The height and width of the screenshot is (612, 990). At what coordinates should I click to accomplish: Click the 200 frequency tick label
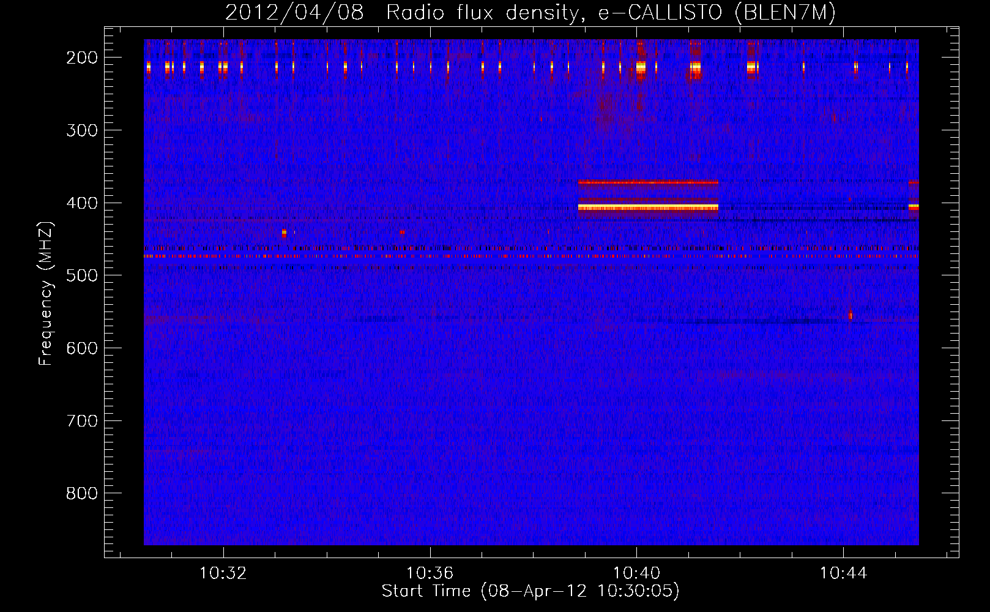pos(82,58)
